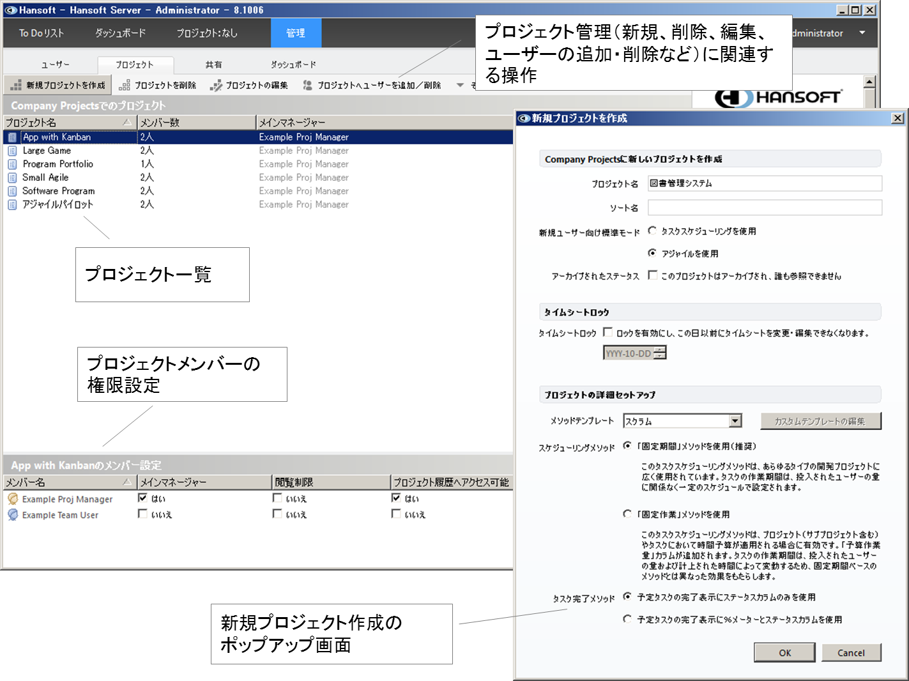909x681 pixels.
Task: Click プロジェクトへユーザーを追加/削除 button
Action: (x=372, y=85)
